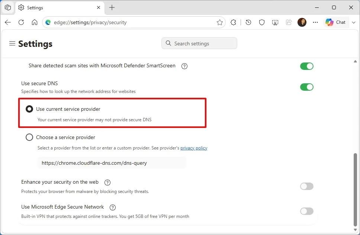Click 'Protects your browser from malware' text
The image size is (360, 235).
[85, 191]
